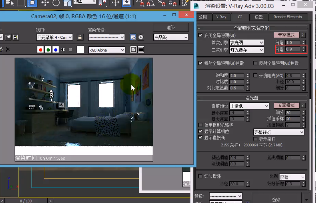Image resolution: width=316 pixels, height=203 pixels.
Task: Switch to the 公用 tab
Action: (x=203, y=17)
